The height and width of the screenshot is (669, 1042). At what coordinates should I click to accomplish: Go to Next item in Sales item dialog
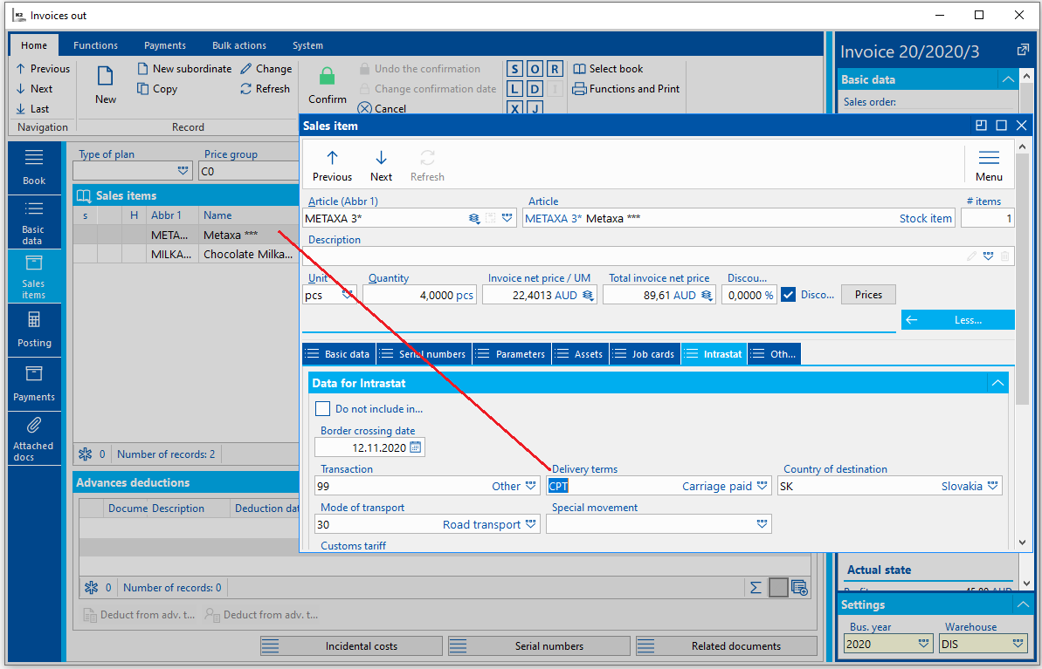381,165
